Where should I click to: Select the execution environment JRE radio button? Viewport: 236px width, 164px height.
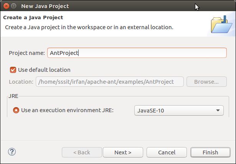(16, 110)
